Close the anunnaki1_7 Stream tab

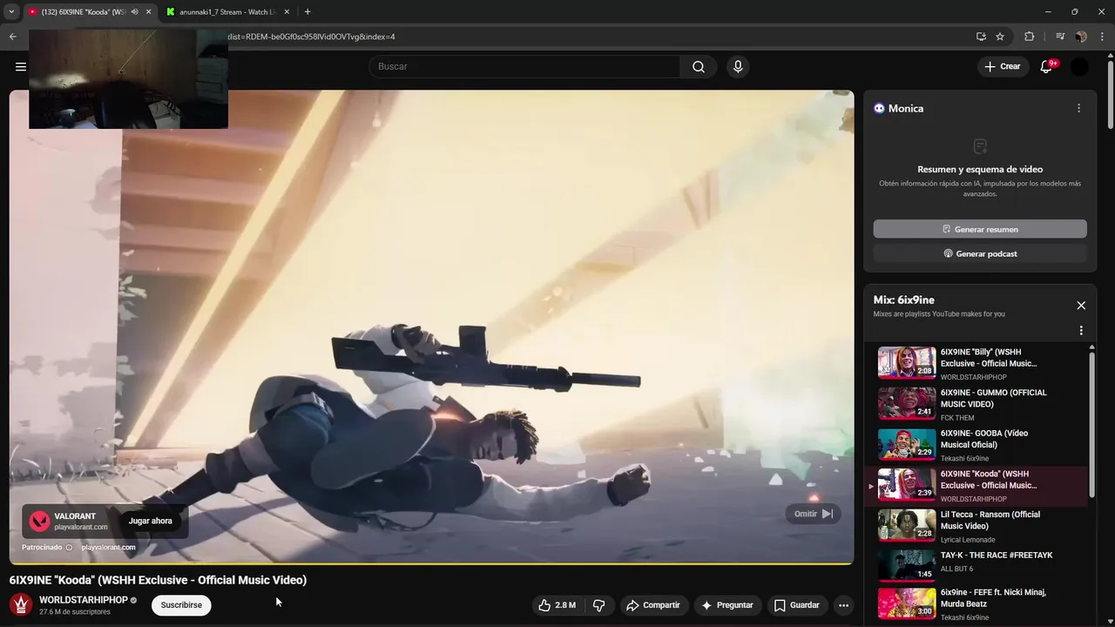click(x=287, y=12)
